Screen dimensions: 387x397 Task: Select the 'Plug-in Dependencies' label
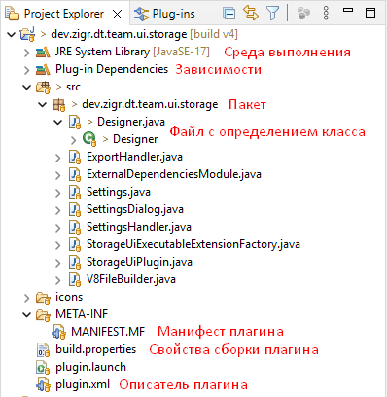(112, 69)
